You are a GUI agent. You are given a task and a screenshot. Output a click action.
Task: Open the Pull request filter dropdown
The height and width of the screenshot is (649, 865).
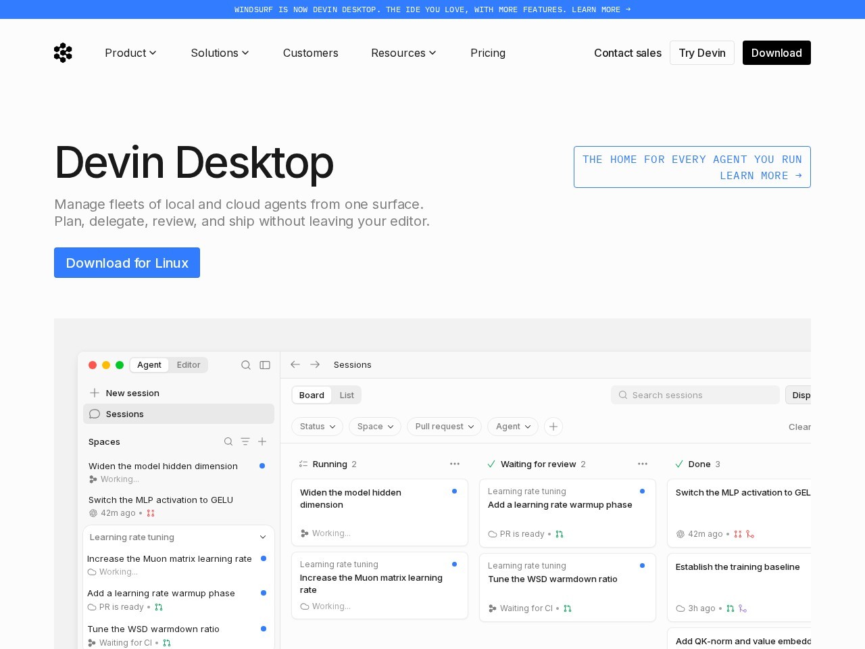pos(444,427)
